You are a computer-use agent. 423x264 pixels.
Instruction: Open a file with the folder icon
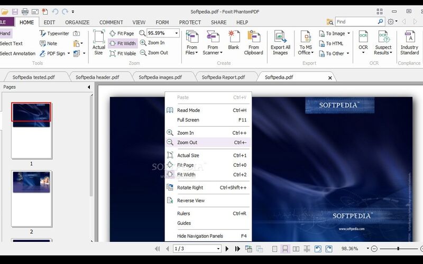tap(5, 12)
